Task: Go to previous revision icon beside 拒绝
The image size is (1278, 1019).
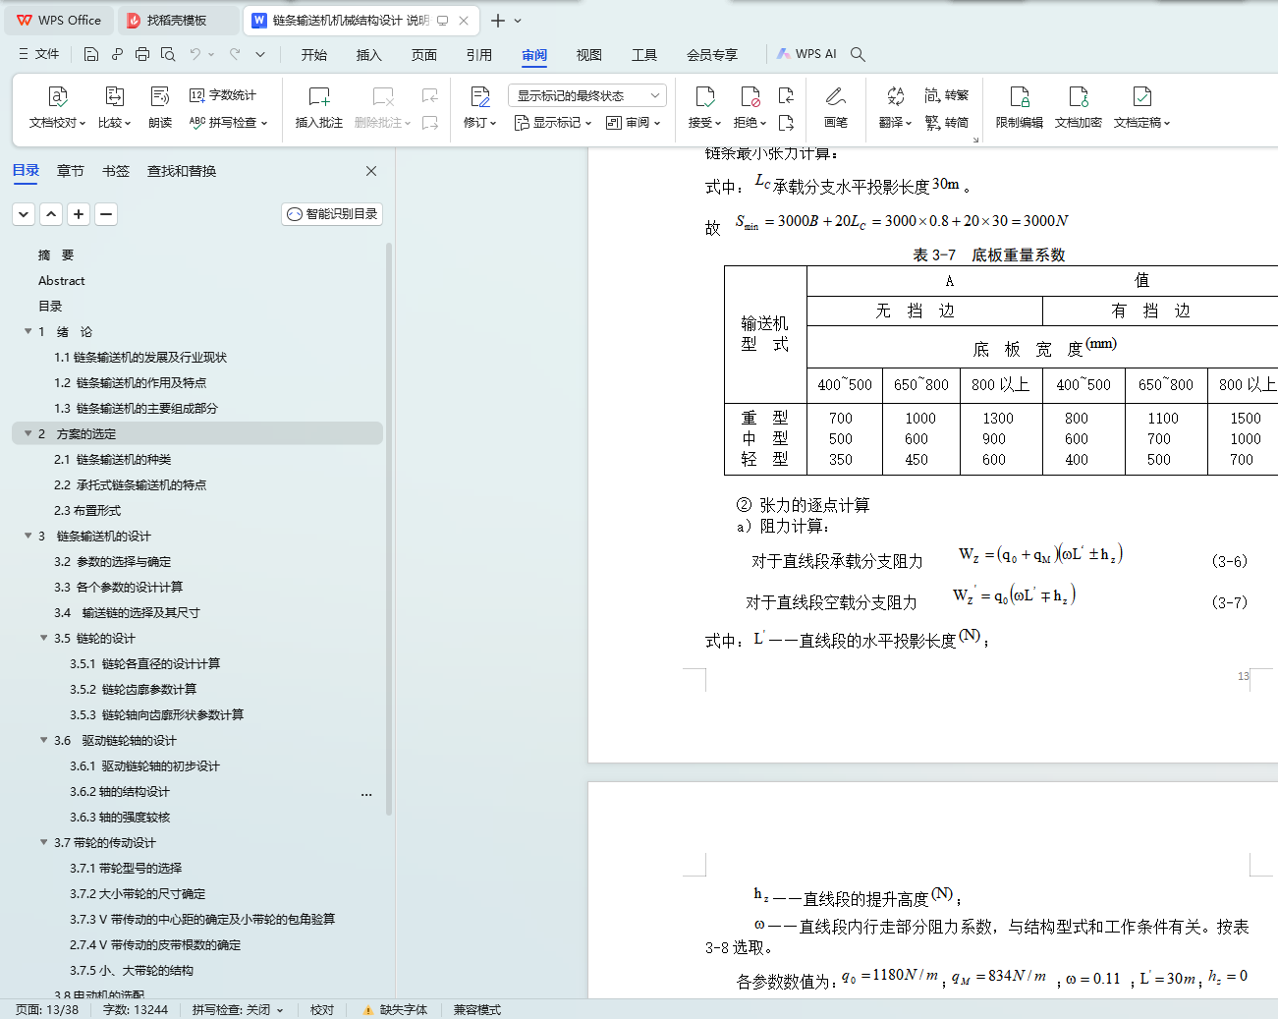Action: coord(786,95)
